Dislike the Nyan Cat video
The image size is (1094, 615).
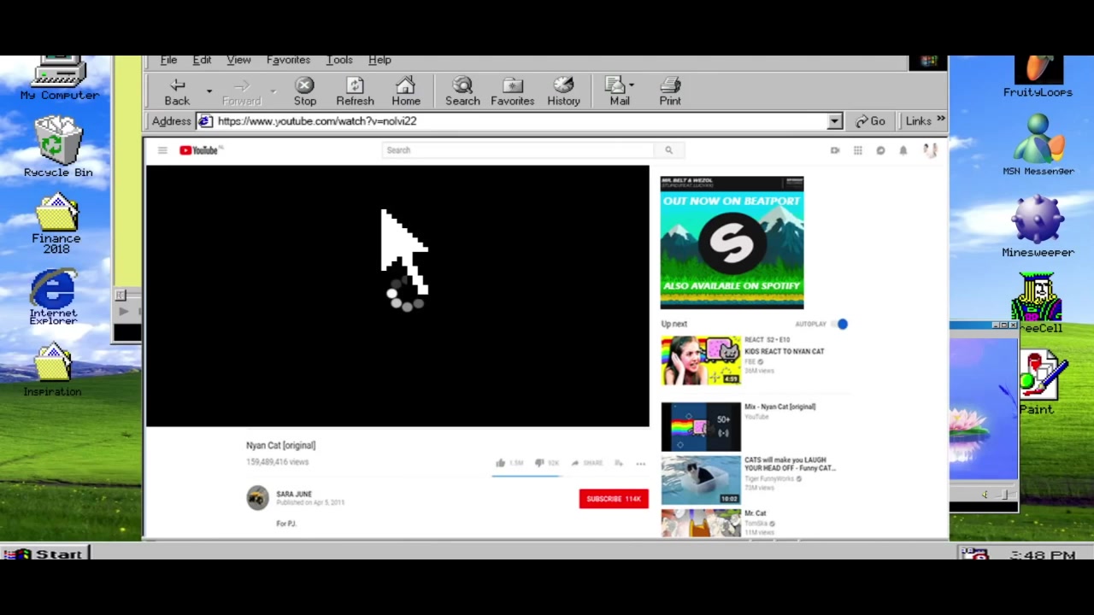(x=539, y=463)
